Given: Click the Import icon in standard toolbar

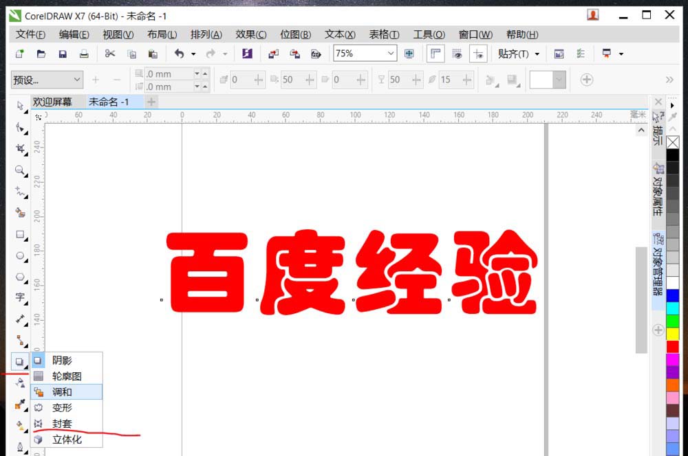Looking at the screenshot, I should [x=273, y=54].
